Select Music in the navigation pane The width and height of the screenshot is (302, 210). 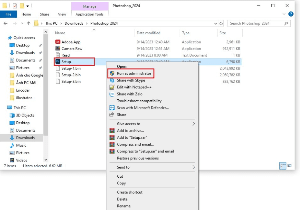(21, 145)
